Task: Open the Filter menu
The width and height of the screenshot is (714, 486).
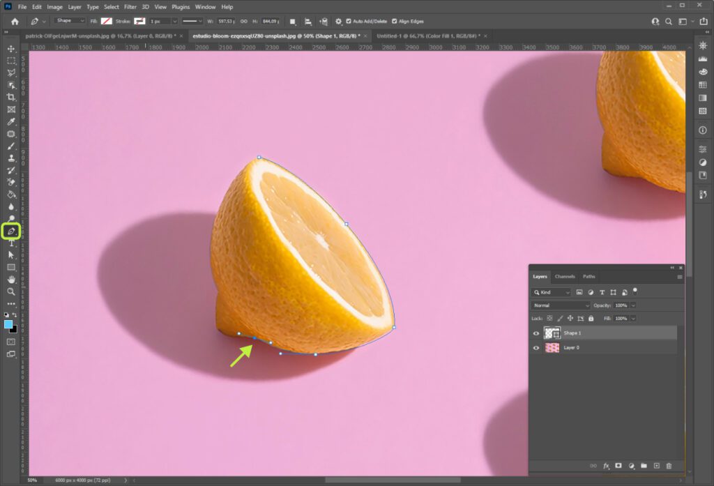Action: 130,7
